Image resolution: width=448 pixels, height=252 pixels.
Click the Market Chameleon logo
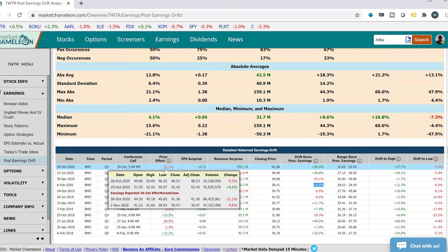(x=17, y=40)
